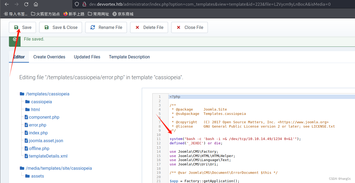Screen dimensions: 355x183
Task: Click the Save & Close button
Action: (61, 27)
